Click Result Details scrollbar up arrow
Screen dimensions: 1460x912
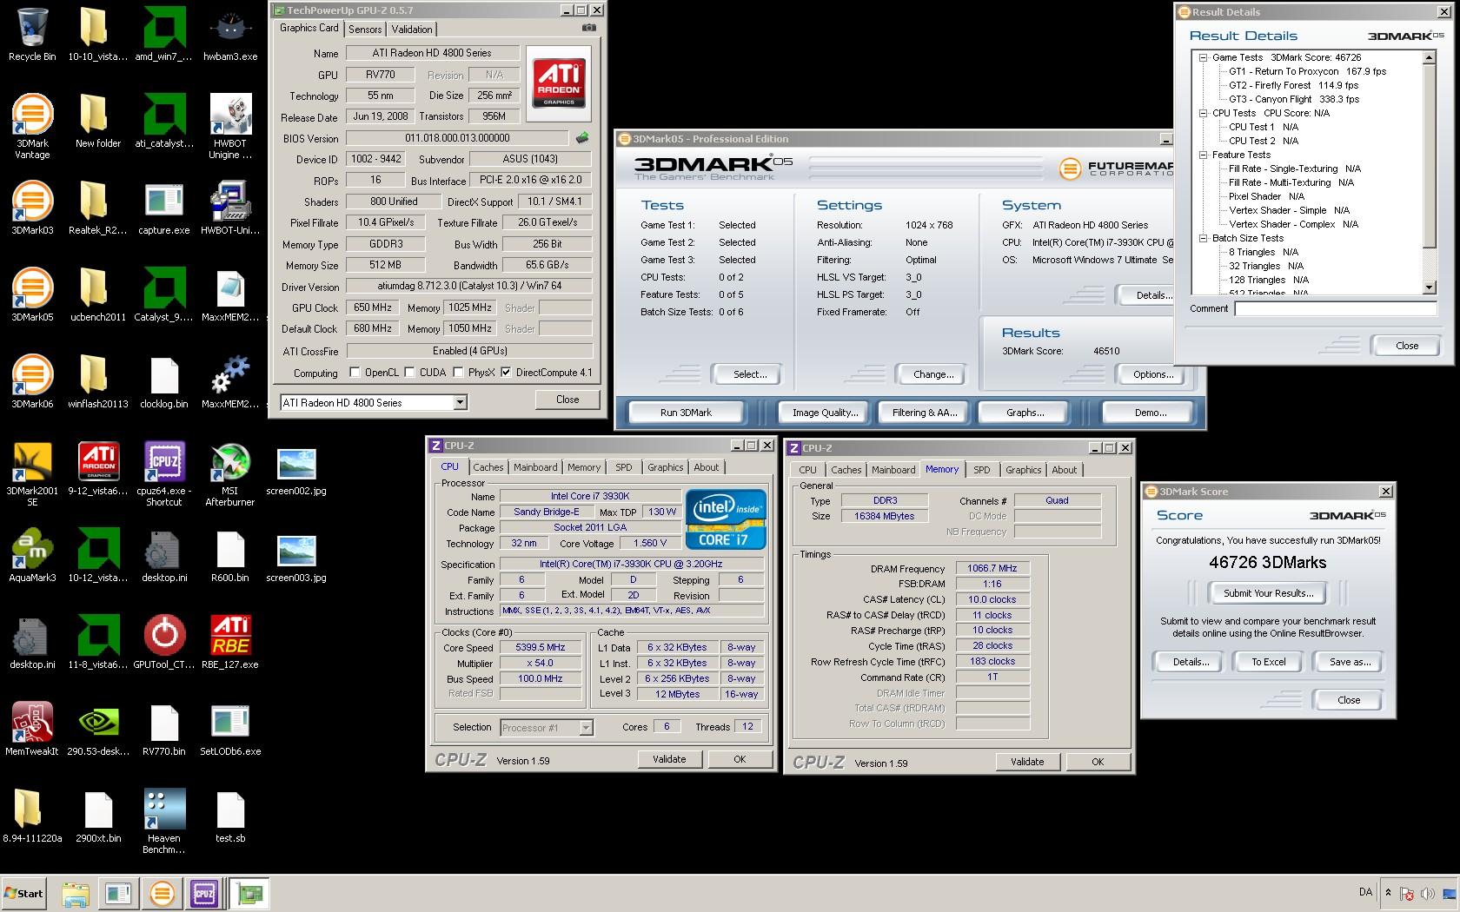[x=1430, y=57]
